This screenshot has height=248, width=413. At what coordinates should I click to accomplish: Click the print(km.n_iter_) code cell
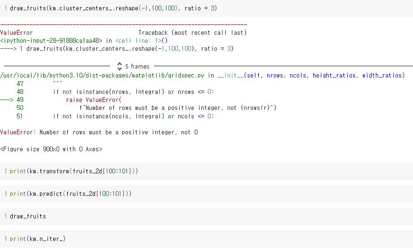(x=206, y=239)
